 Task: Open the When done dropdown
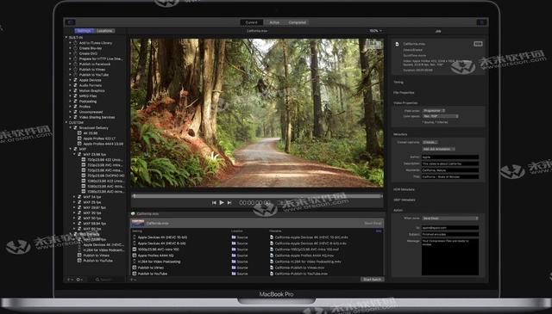click(x=450, y=219)
